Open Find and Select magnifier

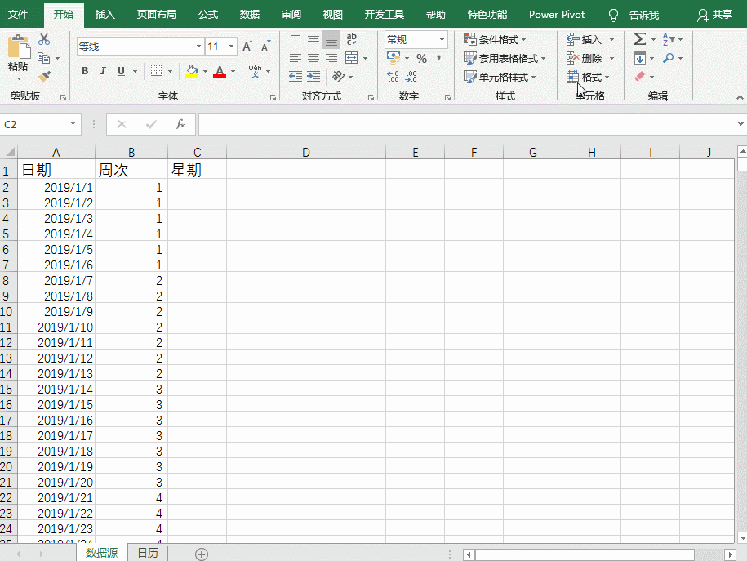click(x=669, y=58)
